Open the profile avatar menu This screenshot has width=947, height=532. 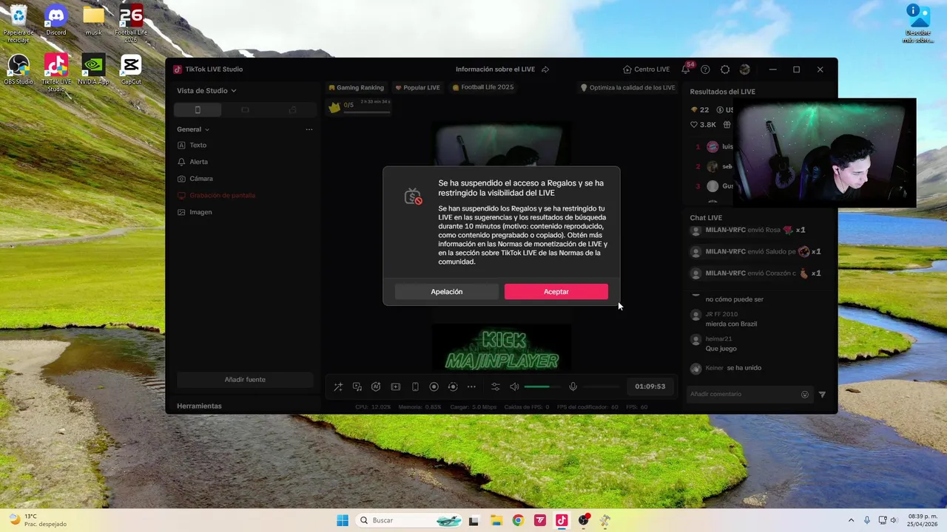point(745,69)
